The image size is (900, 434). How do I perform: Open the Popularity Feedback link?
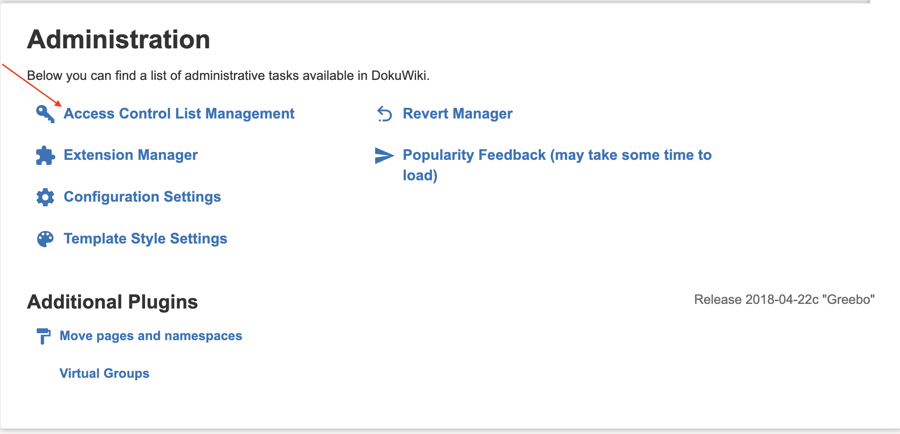[556, 155]
